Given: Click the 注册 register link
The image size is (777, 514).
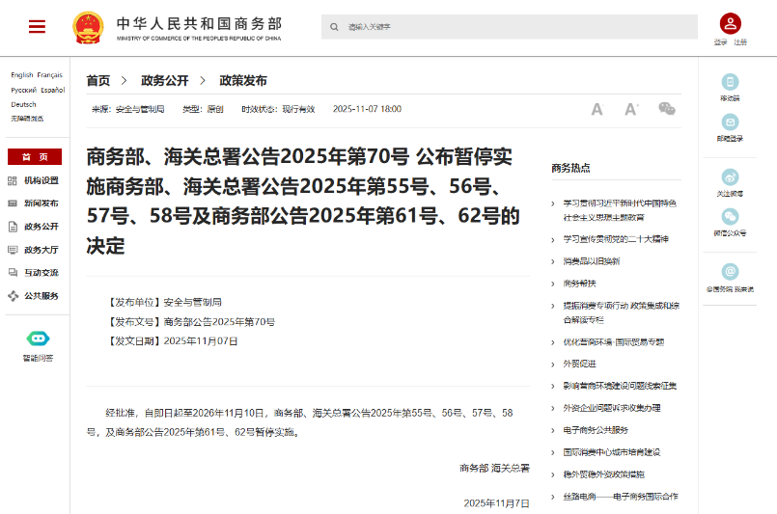Looking at the screenshot, I should point(740,42).
